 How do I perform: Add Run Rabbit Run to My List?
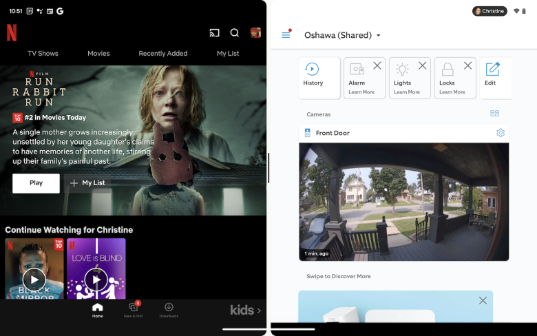[87, 183]
